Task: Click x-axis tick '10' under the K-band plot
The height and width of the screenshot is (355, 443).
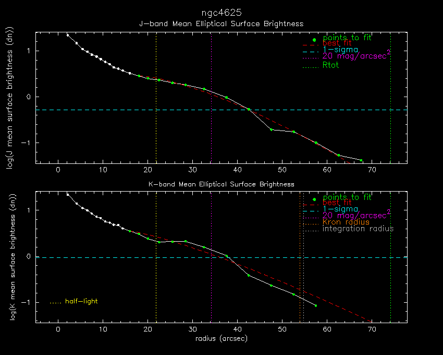Action: [103, 329]
